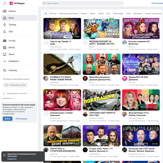Click info icon beside Информация о контенте
163x163 pixels.
click(x=4, y=93)
